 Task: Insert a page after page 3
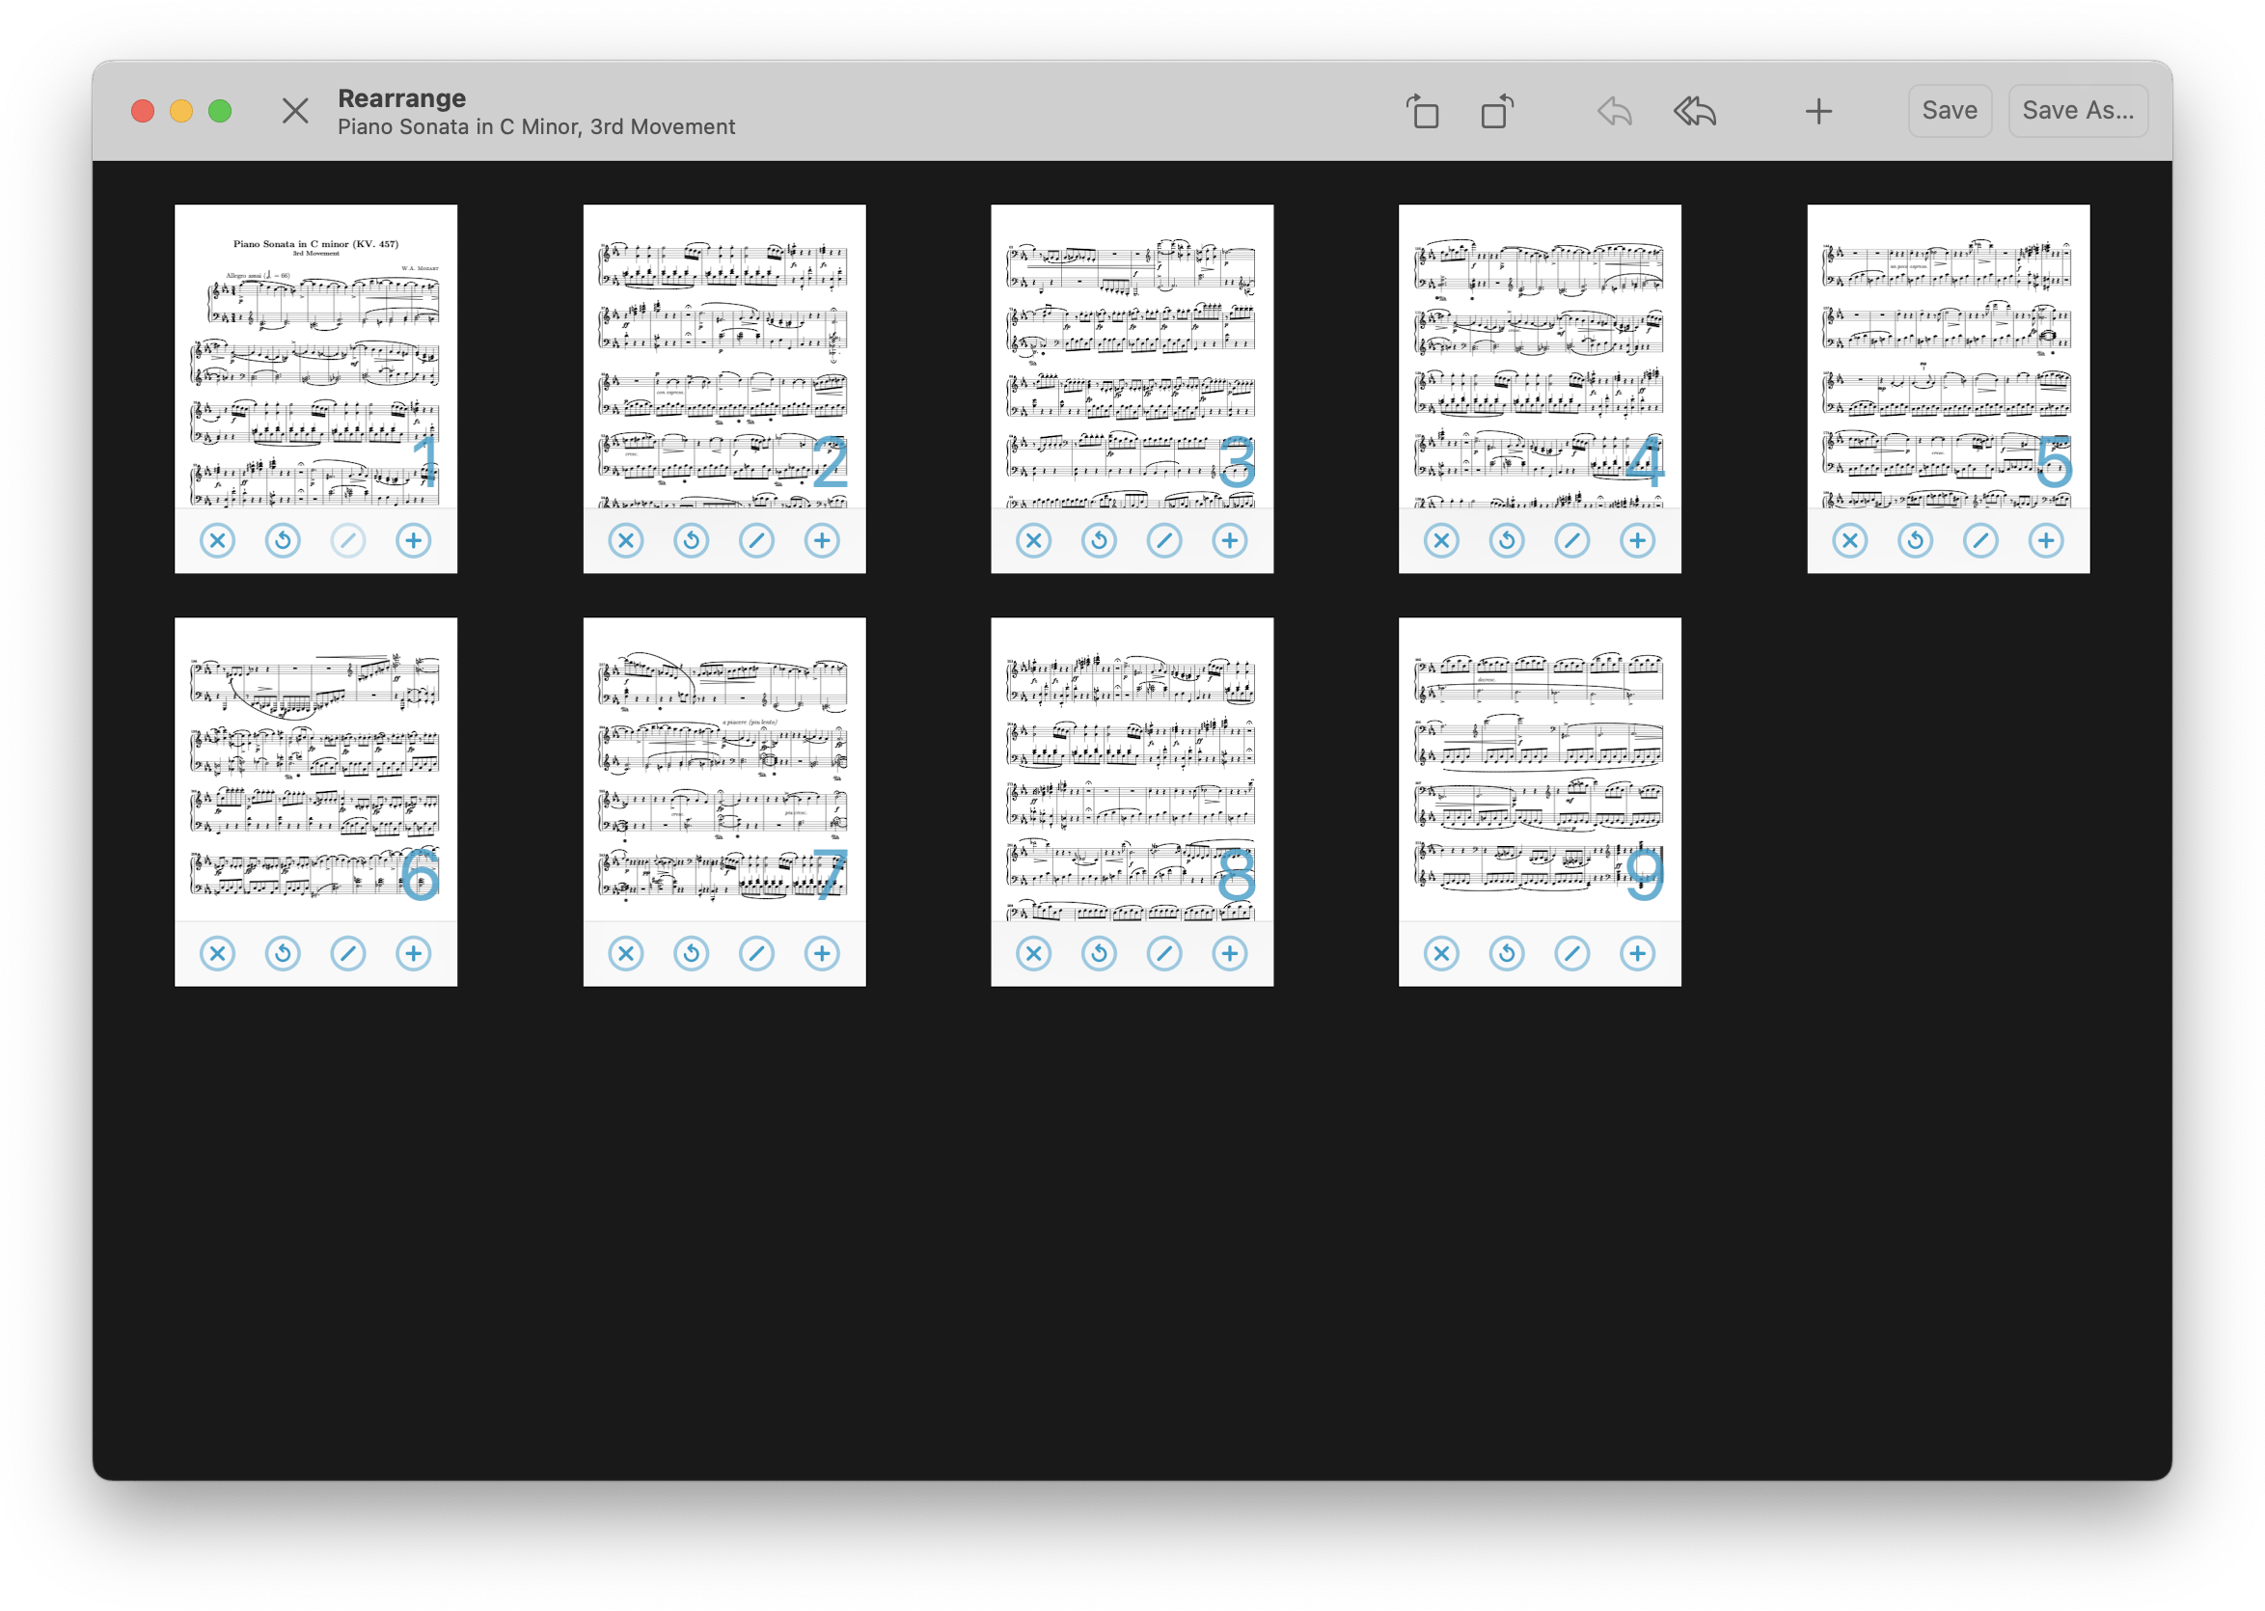[1230, 540]
